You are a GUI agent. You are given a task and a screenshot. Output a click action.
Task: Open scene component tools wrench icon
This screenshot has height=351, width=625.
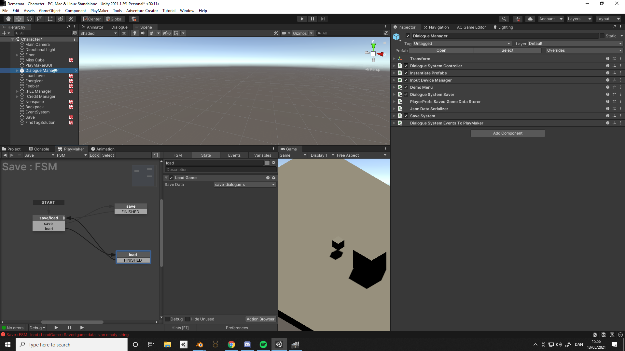276,33
